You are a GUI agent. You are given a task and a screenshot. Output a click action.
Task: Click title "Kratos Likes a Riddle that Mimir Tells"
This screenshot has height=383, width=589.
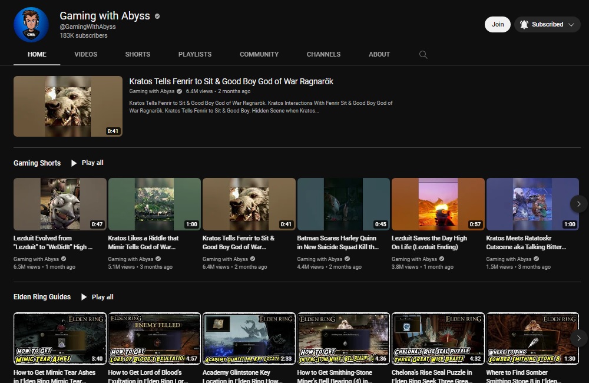[x=143, y=242]
